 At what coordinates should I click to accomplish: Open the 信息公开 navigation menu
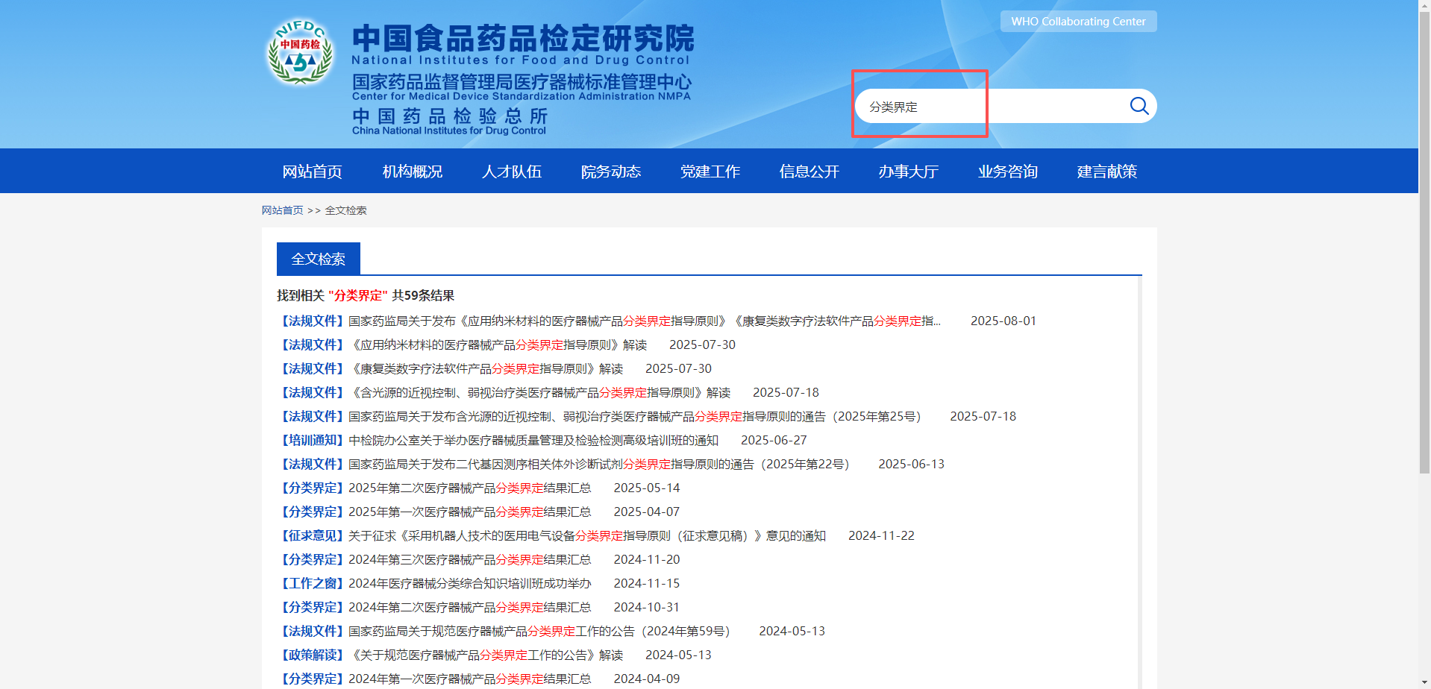(x=809, y=172)
